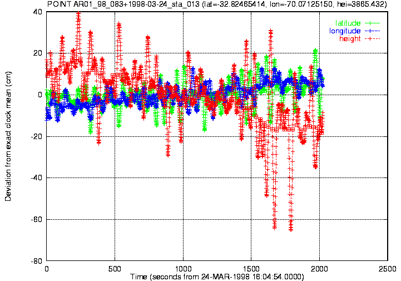Click the x-axis tick label 1500

pos(251,269)
